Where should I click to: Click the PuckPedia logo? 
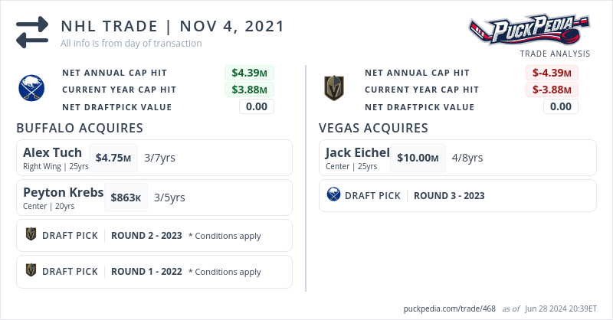click(529, 31)
